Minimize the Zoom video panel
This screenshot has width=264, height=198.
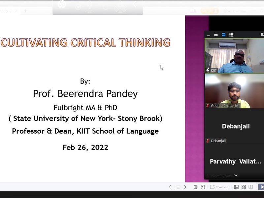click(x=208, y=35)
